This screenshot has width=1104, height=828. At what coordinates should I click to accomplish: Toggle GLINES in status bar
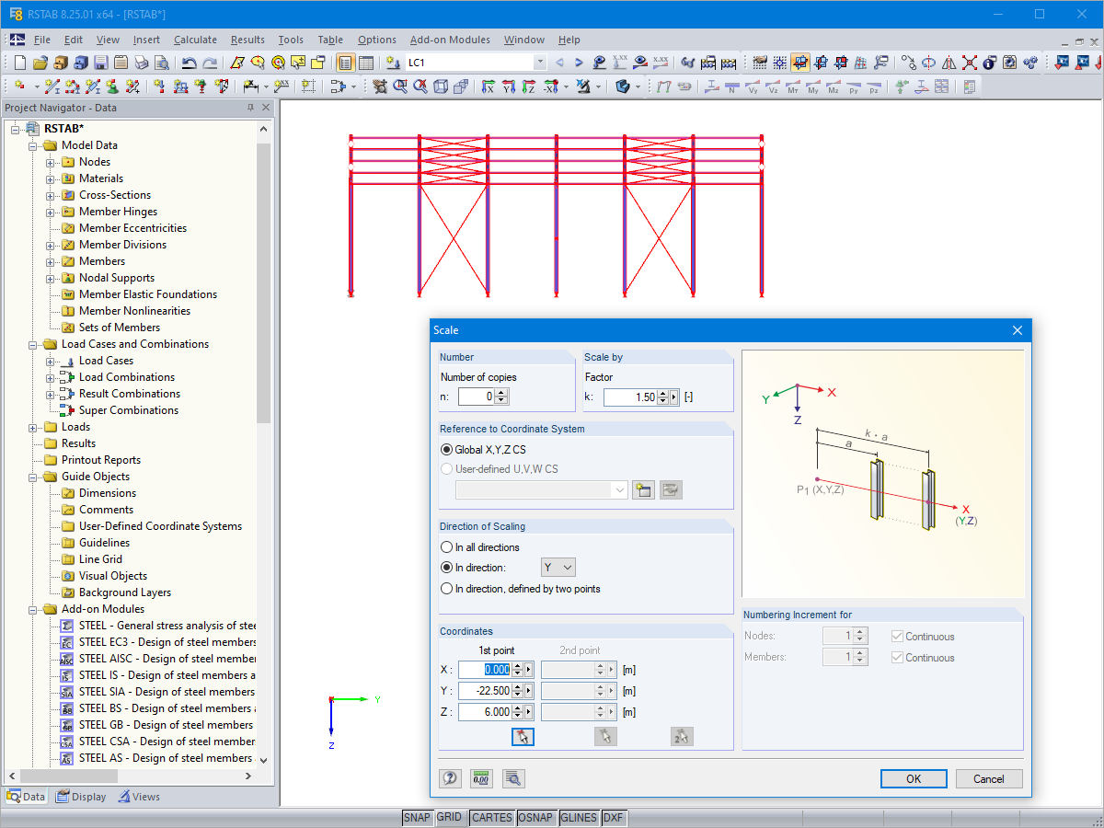579,817
